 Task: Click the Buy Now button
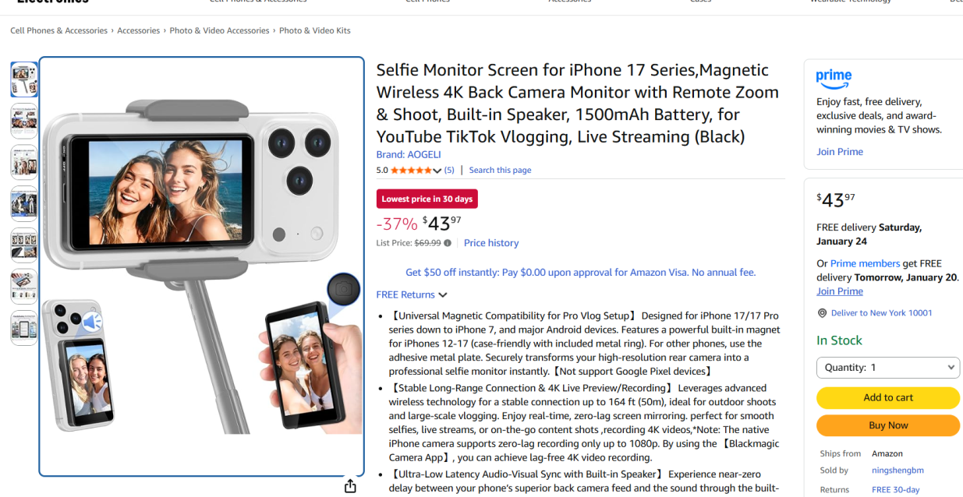tap(888, 425)
